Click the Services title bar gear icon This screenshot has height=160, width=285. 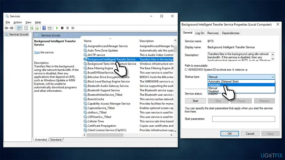click(7, 16)
